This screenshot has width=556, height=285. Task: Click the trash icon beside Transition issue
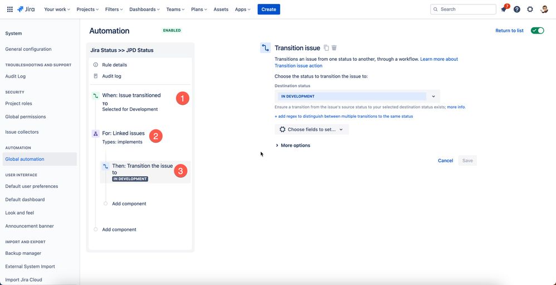[334, 48]
